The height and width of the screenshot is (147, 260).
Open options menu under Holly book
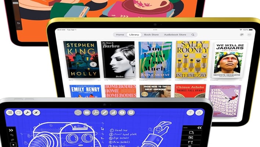click(98, 80)
